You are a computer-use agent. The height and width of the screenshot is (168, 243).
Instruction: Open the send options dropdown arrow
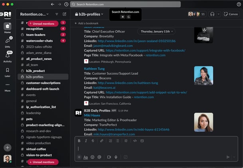click(234, 157)
